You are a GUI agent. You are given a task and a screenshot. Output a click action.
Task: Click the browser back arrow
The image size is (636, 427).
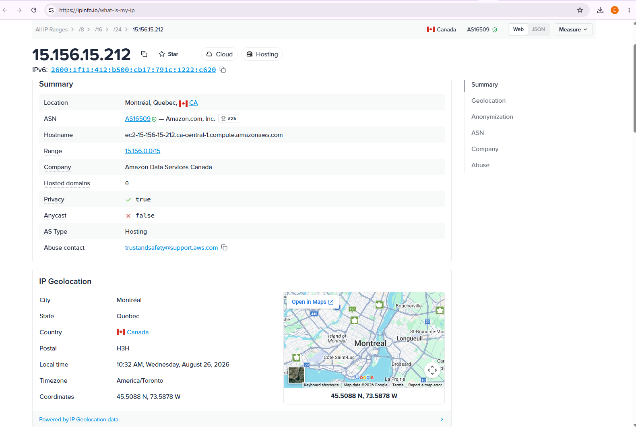pos(5,10)
